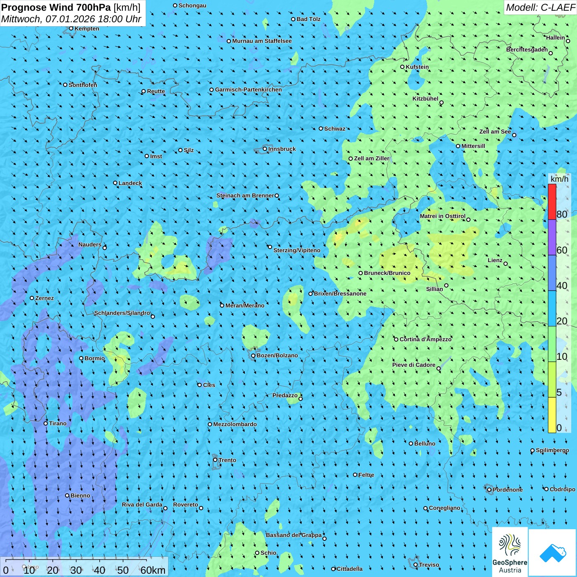This screenshot has width=577, height=577.
Task: Click the 'Predazzo' label
Action: (x=285, y=395)
